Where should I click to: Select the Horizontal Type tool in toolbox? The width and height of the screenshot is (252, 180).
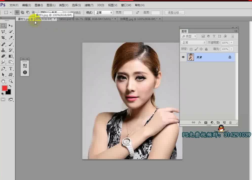coord(11,69)
